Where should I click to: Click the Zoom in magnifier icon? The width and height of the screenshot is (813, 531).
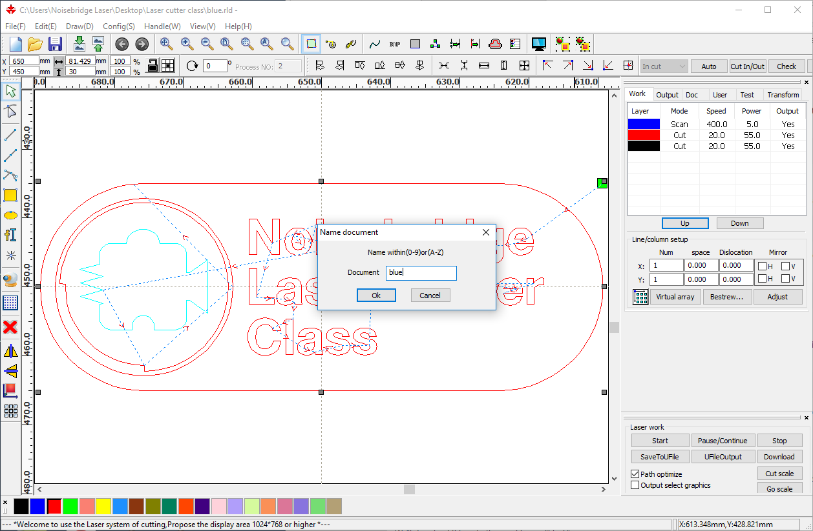[x=187, y=44]
